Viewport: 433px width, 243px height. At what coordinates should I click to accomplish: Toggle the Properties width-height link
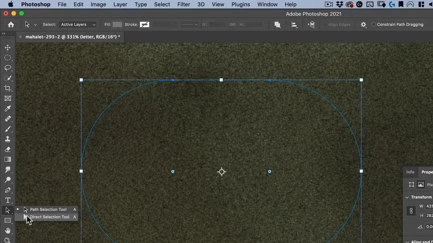click(411, 211)
